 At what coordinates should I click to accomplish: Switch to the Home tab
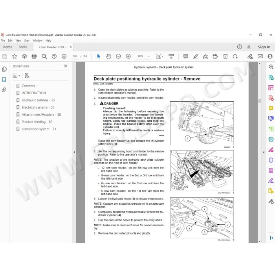(7, 47)
